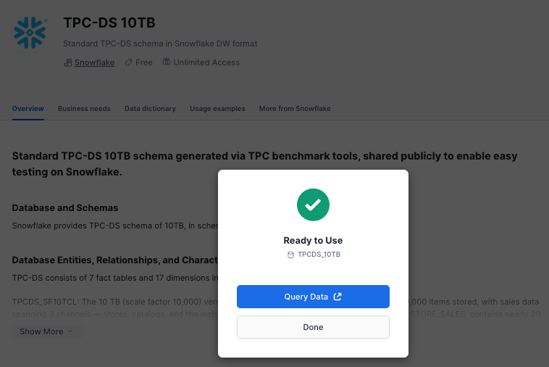Click the Show More button
The height and width of the screenshot is (367, 549).
click(x=47, y=331)
